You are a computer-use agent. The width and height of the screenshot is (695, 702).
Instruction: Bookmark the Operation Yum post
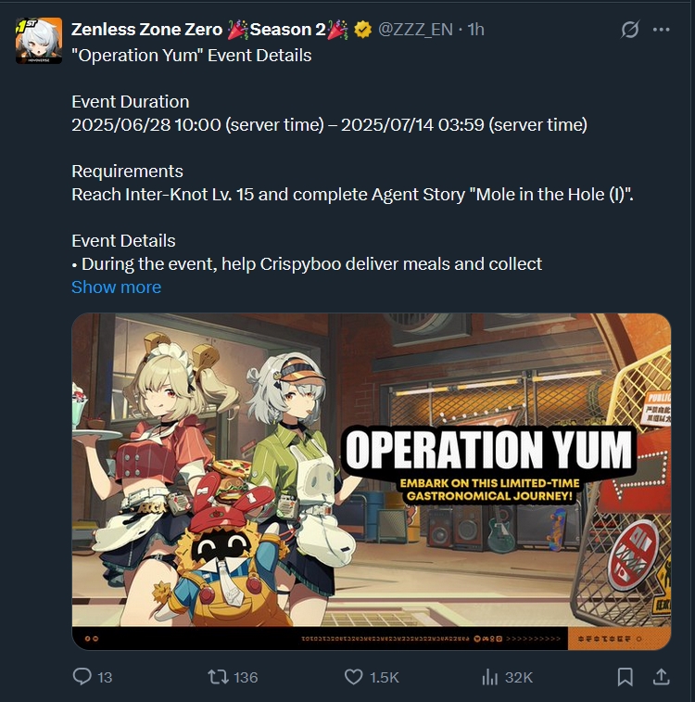click(x=625, y=677)
